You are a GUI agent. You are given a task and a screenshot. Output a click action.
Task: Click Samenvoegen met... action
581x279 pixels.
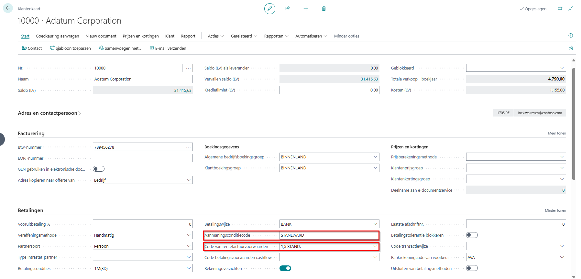[x=120, y=48]
